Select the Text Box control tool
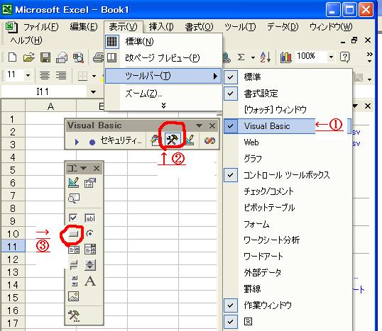Image resolution: width=382 pixels, height=331 pixels. click(x=90, y=218)
